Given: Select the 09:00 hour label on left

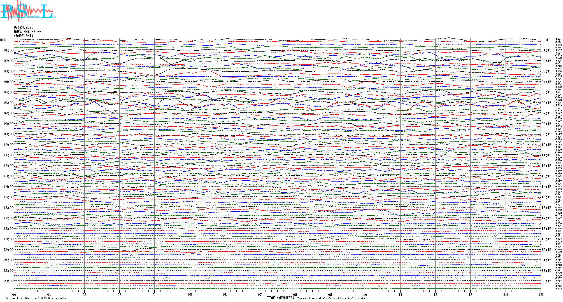Looking at the screenshot, I should (x=8, y=134).
